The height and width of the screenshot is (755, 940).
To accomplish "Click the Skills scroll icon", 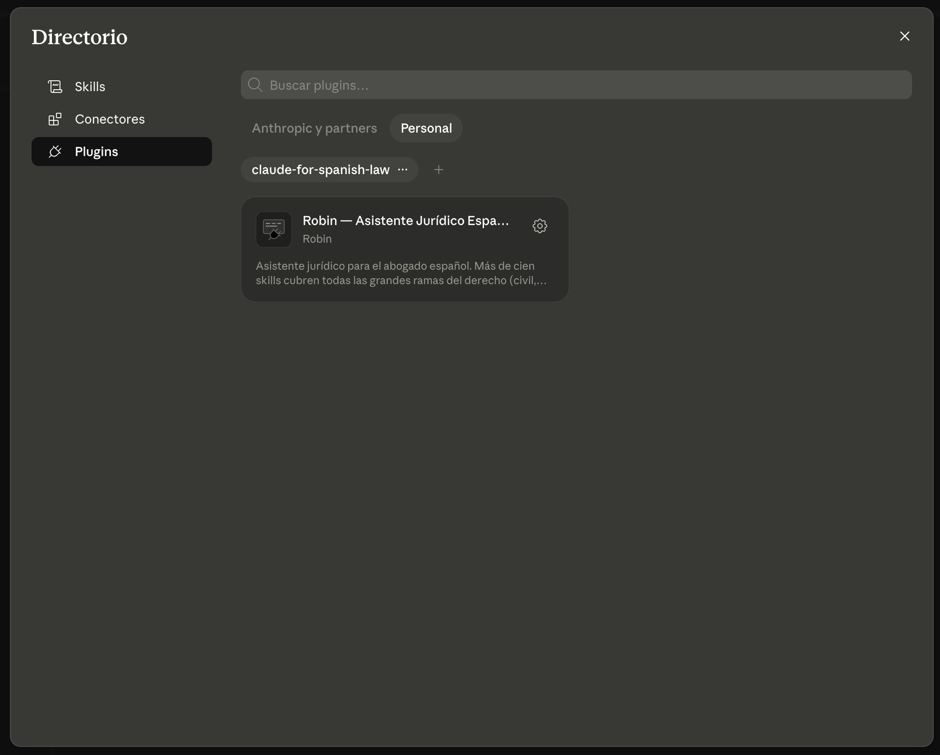I will click(55, 87).
